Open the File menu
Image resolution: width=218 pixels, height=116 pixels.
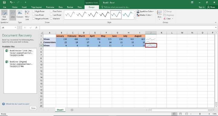click(5, 7)
